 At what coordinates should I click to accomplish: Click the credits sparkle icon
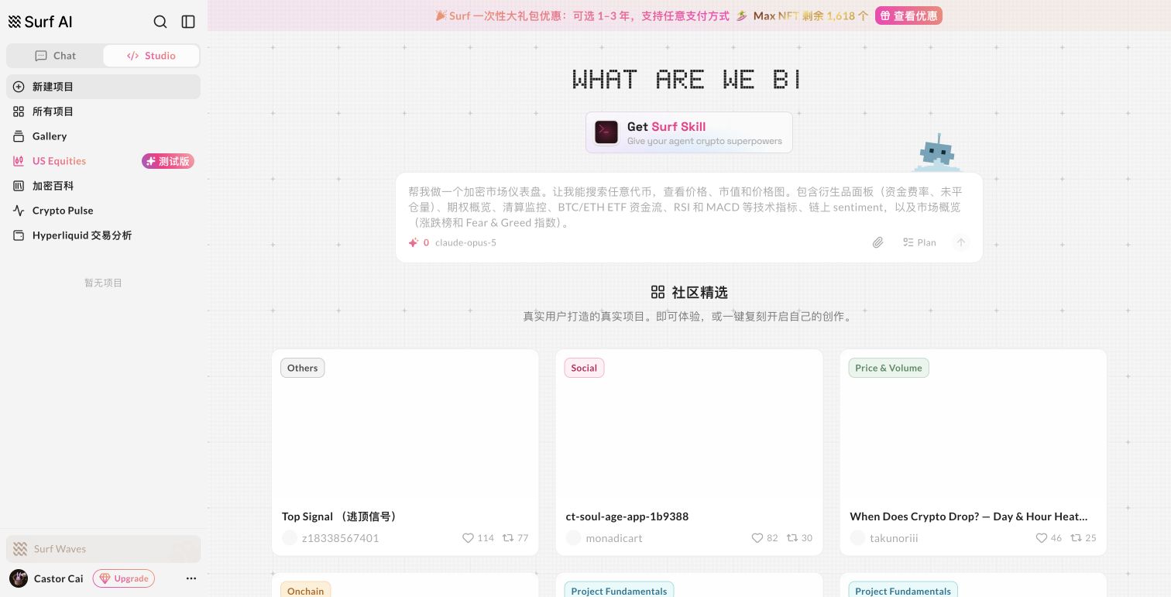pyautogui.click(x=414, y=242)
